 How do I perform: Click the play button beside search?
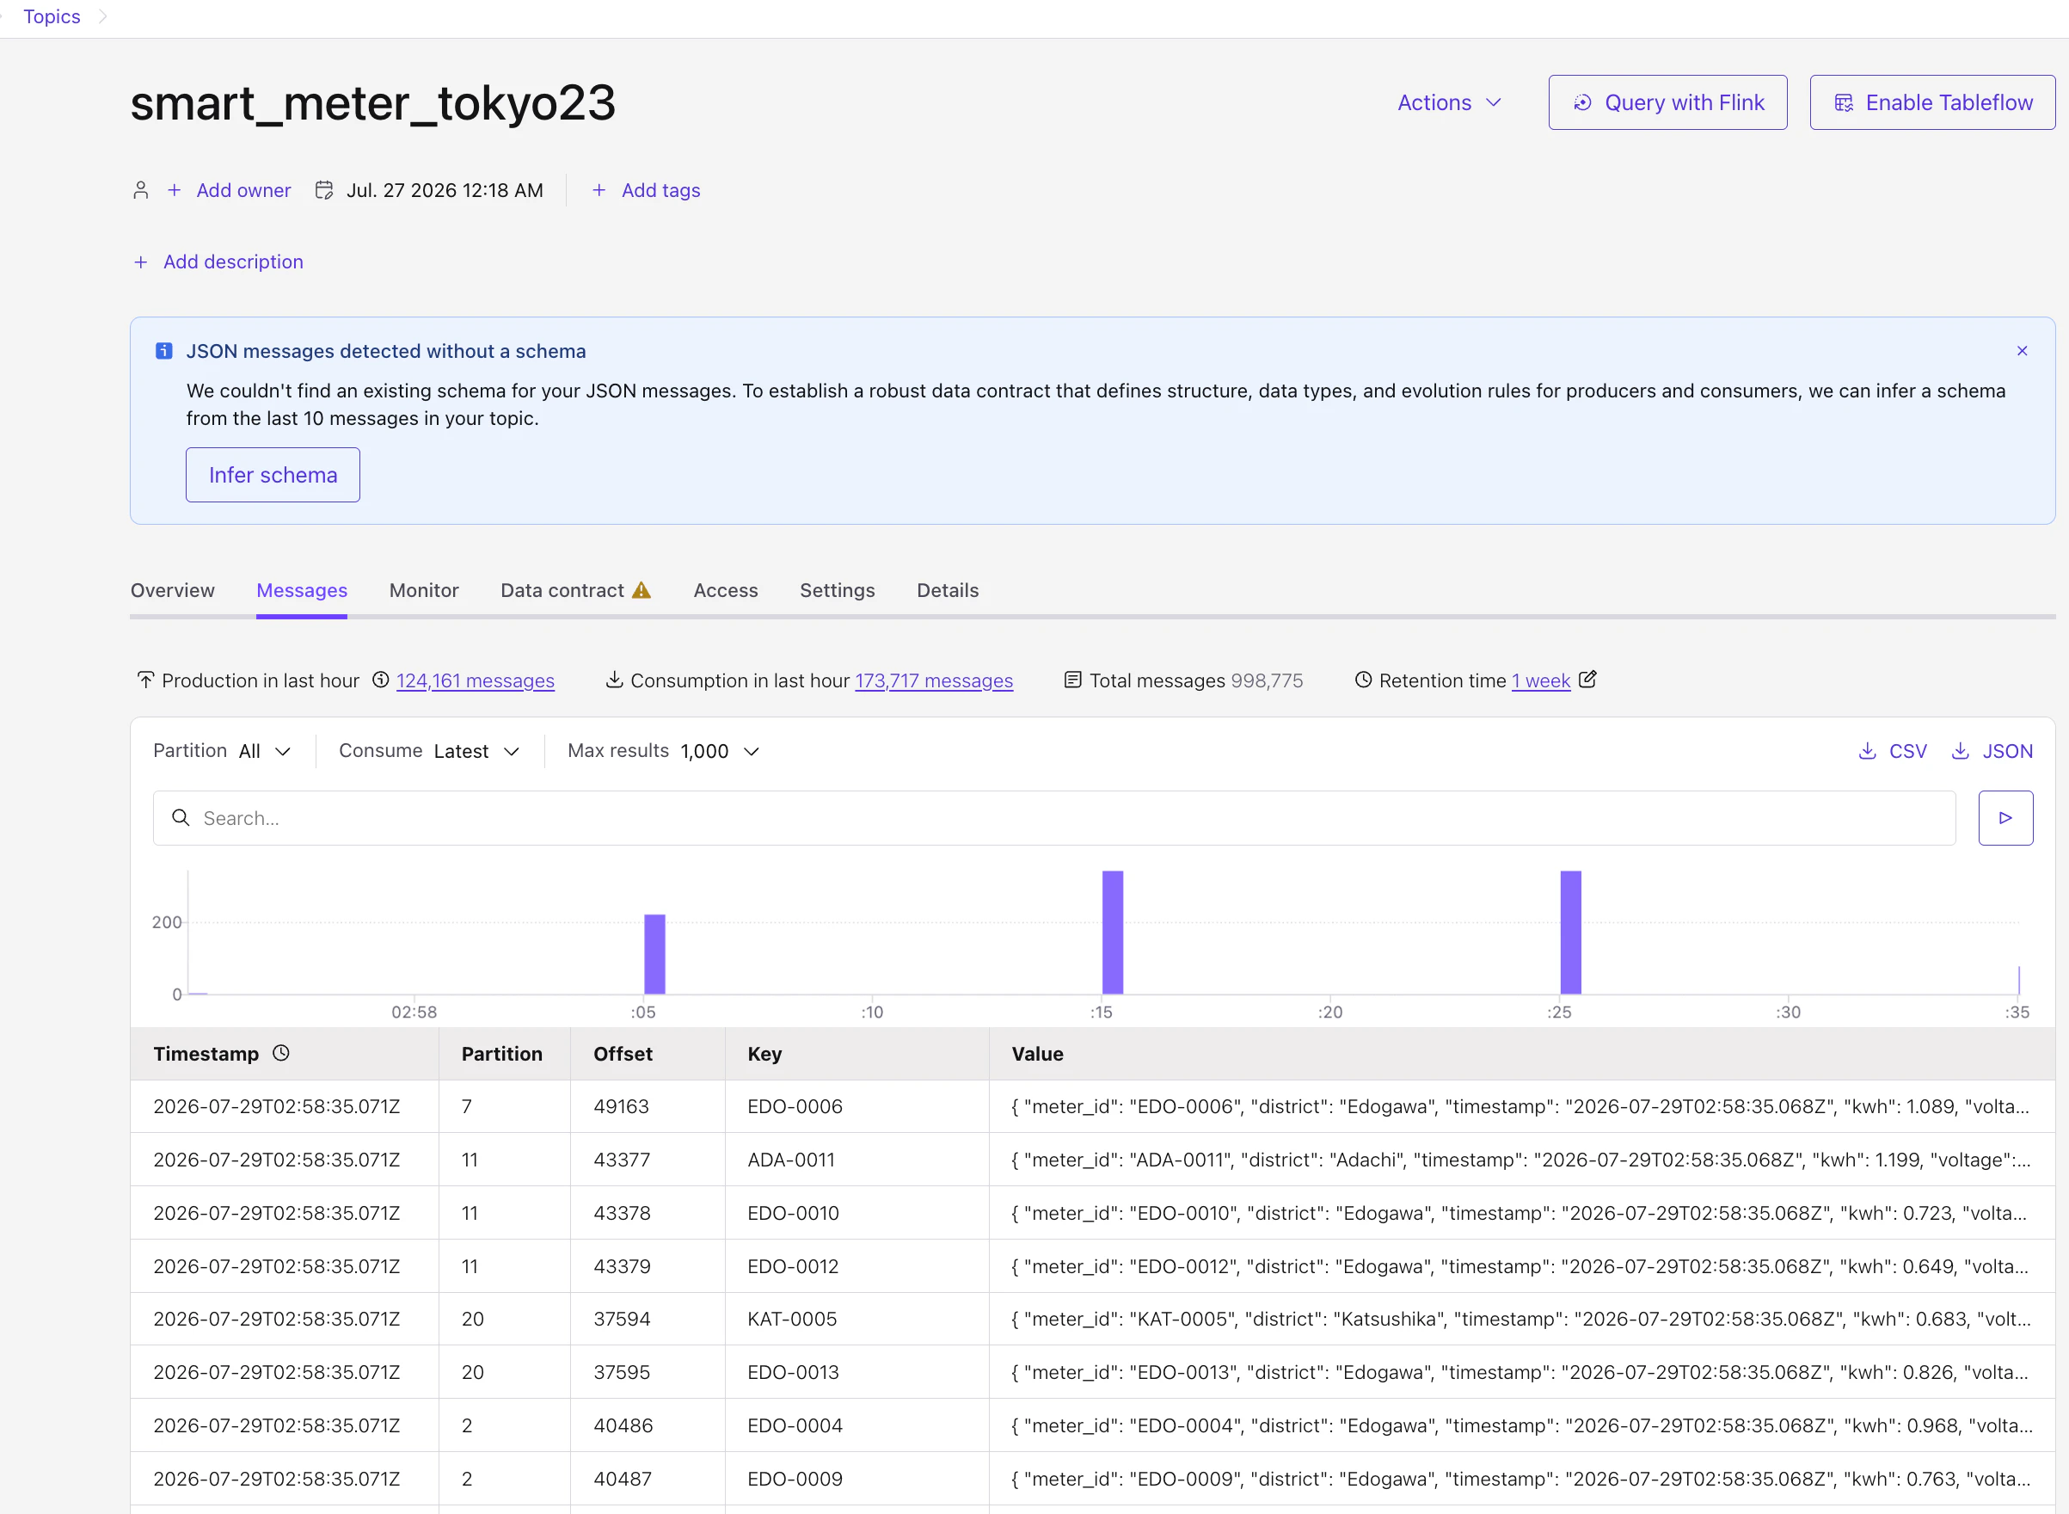coord(2005,817)
